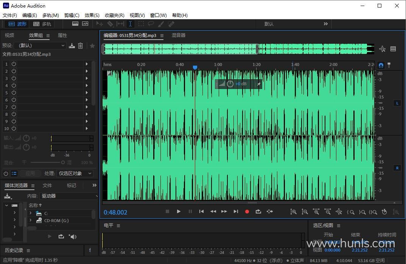Image resolution: width=406 pixels, height=264 pixels.
Task: Save effects rack preset icon
Action: pos(72,46)
